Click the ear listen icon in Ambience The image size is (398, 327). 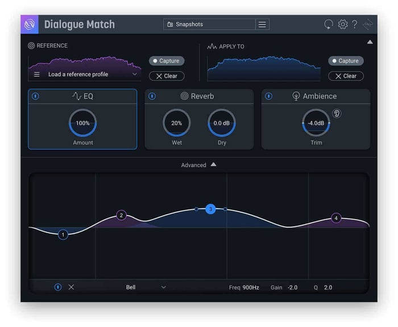[x=337, y=114]
